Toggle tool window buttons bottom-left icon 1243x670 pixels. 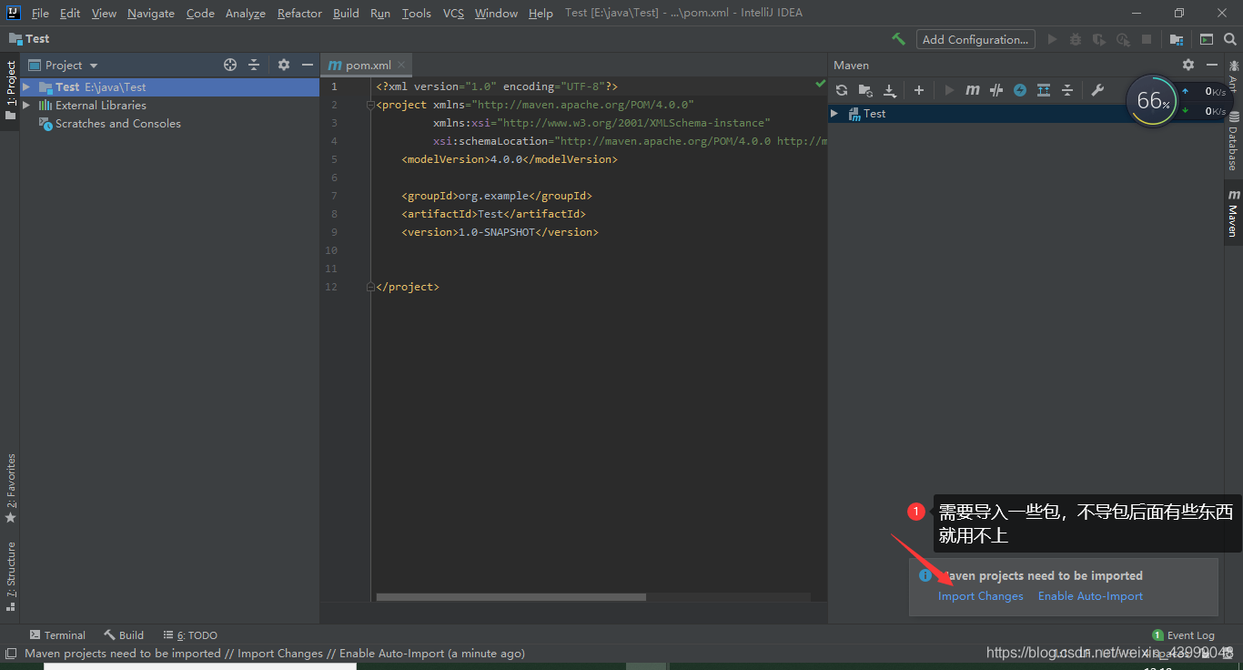10,654
